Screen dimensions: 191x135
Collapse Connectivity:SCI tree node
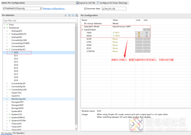(7, 50)
